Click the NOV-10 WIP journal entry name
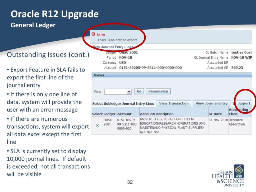The width and height of the screenshot is (256, 192). (241, 57)
